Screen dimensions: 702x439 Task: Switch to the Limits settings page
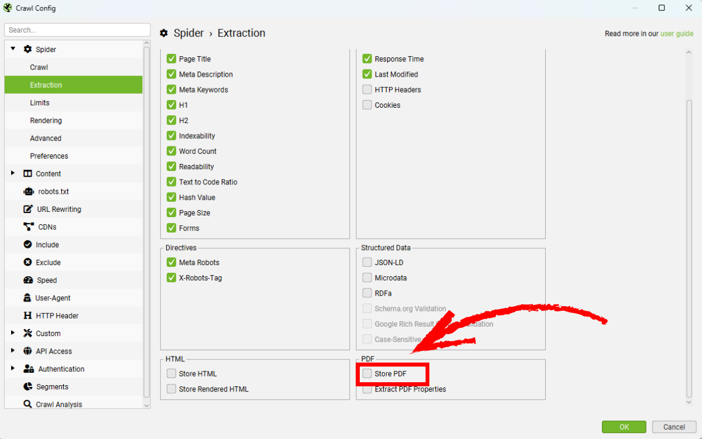[x=40, y=103]
